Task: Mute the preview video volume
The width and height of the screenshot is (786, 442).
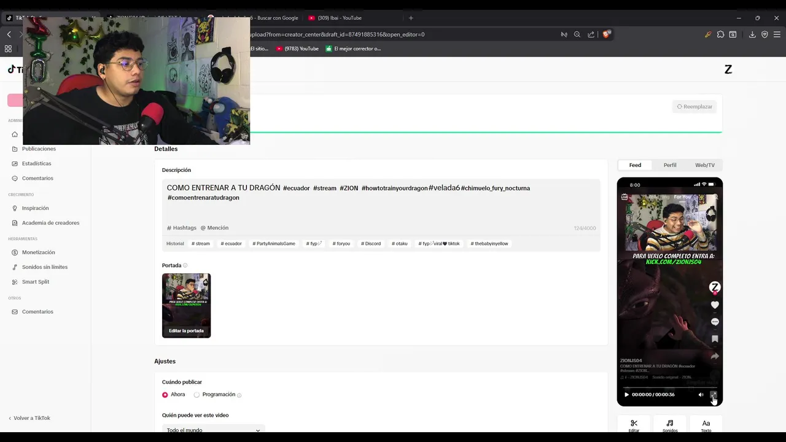Action: (x=701, y=395)
